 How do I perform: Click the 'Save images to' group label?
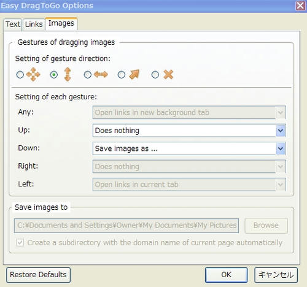tap(41, 207)
